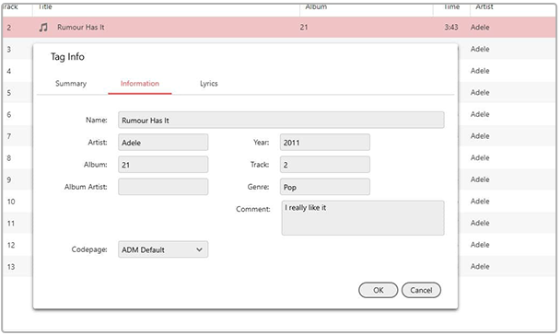Select track row number 12

click(x=11, y=245)
